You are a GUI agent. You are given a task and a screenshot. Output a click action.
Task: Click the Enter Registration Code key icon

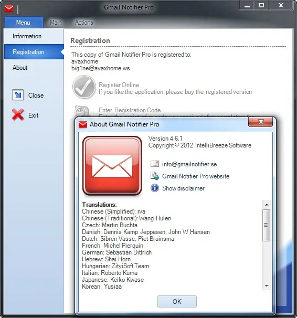(x=82, y=111)
